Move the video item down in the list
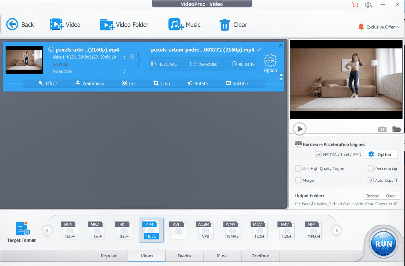The image size is (405, 266). (281, 79)
